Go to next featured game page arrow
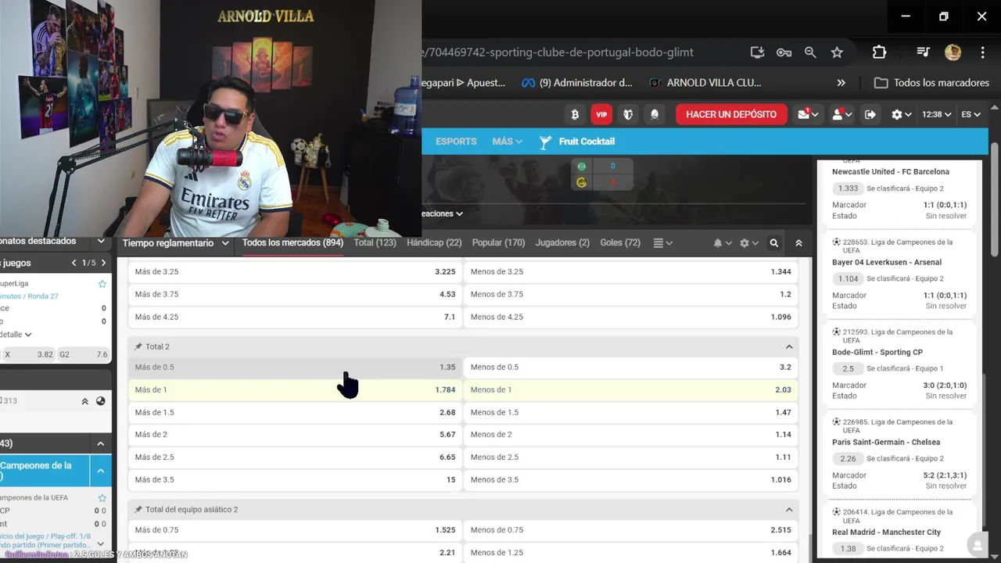Viewport: 1001px width, 563px height. [x=103, y=263]
